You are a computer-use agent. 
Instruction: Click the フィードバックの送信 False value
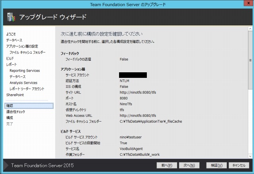pyautogui.click(x=124, y=59)
